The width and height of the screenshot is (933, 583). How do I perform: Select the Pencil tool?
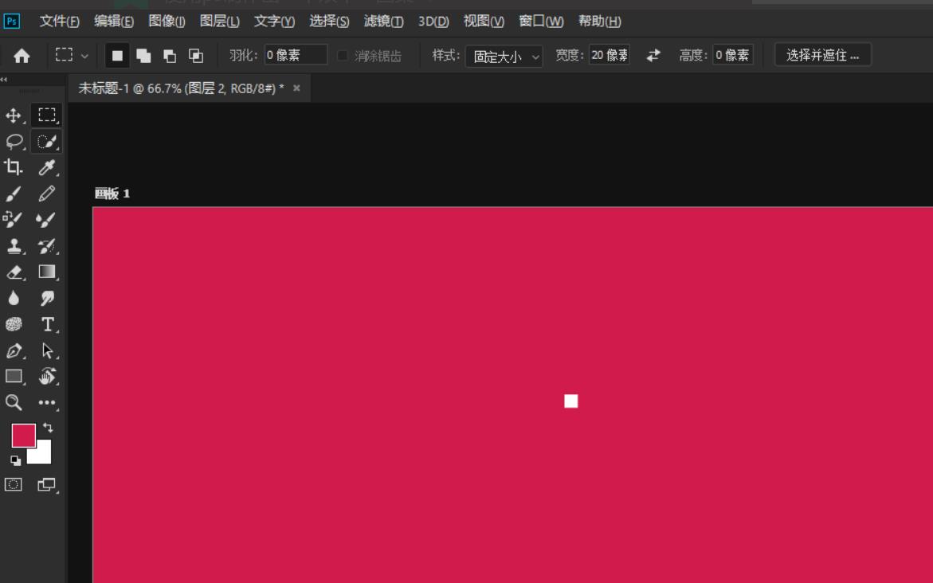point(46,194)
